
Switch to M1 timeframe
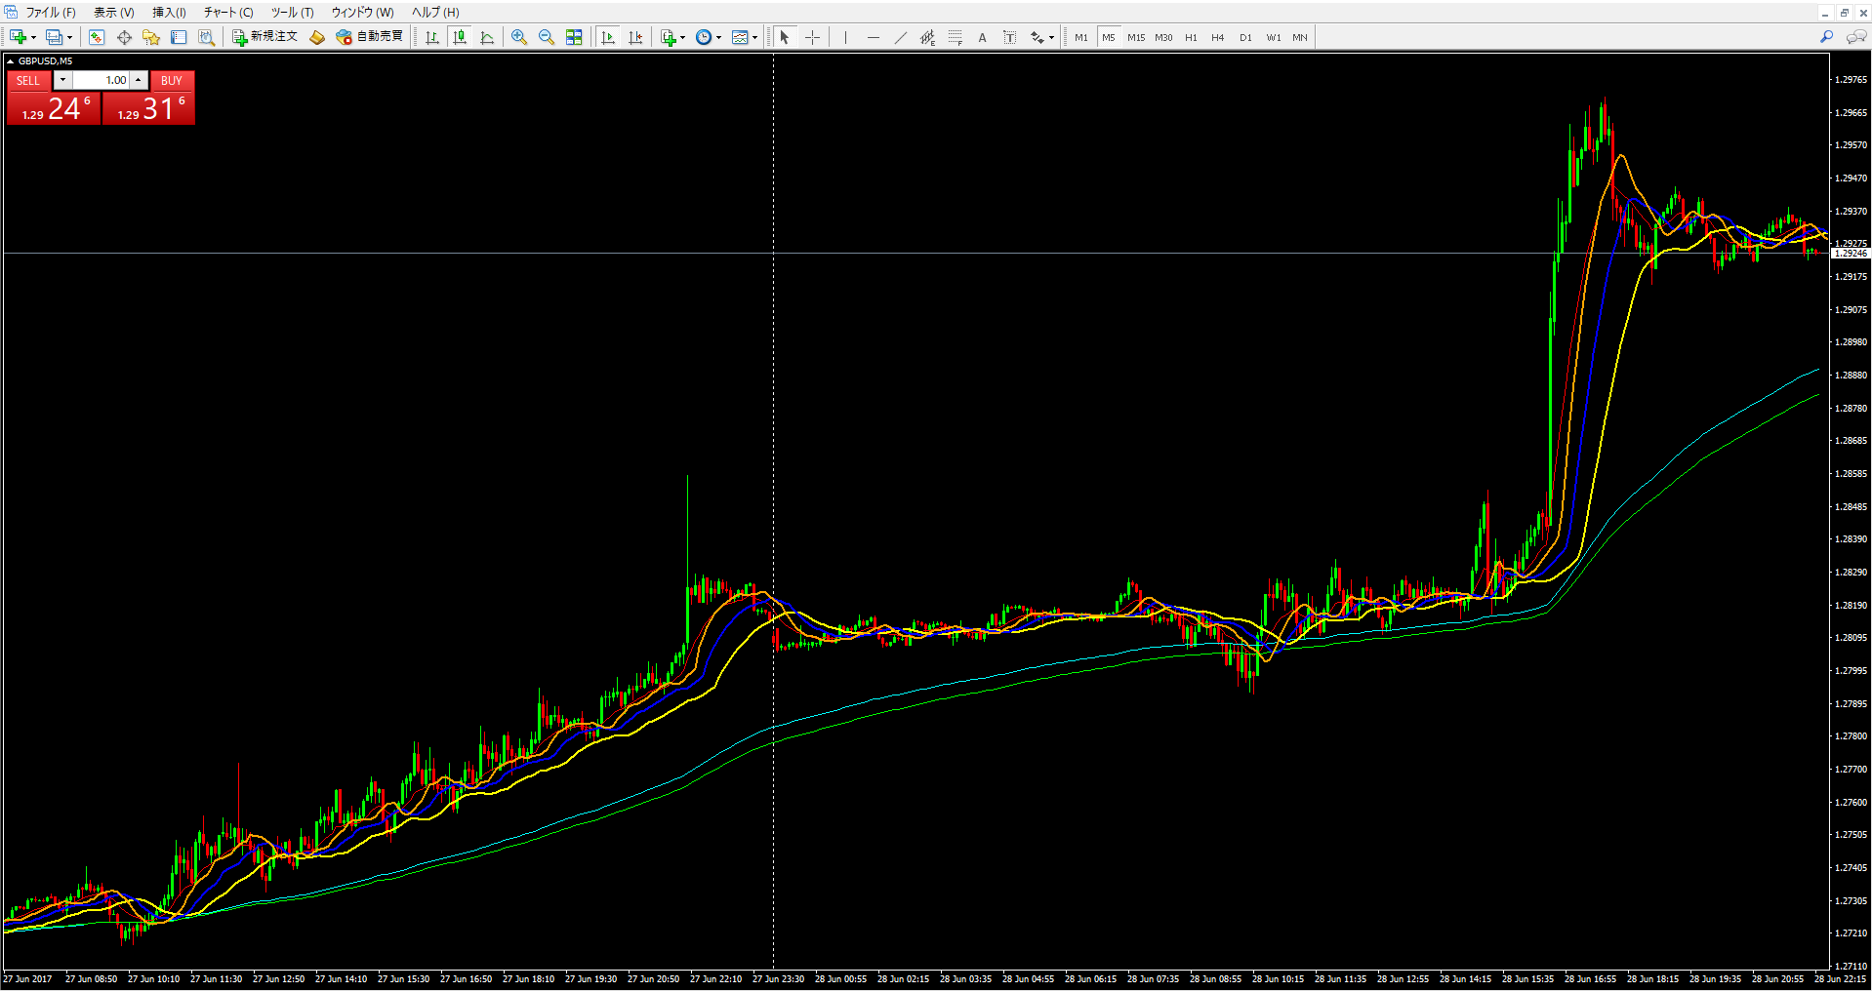tap(1081, 37)
